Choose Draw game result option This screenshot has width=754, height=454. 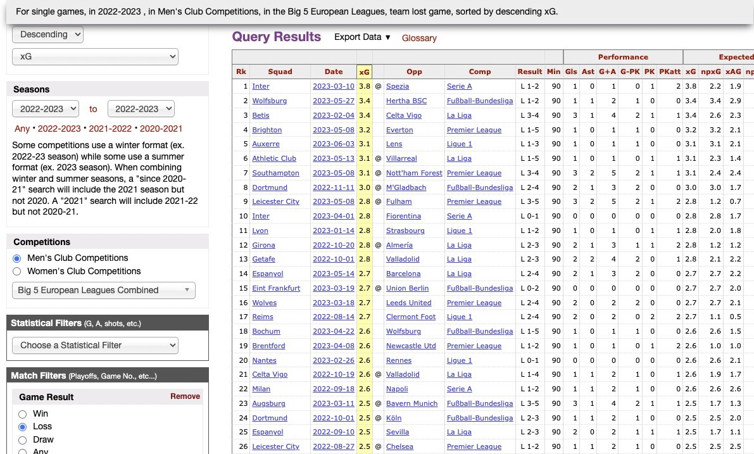pos(23,440)
